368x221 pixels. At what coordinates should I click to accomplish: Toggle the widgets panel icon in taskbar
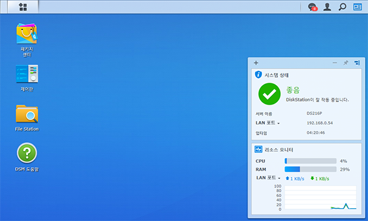[x=358, y=7]
